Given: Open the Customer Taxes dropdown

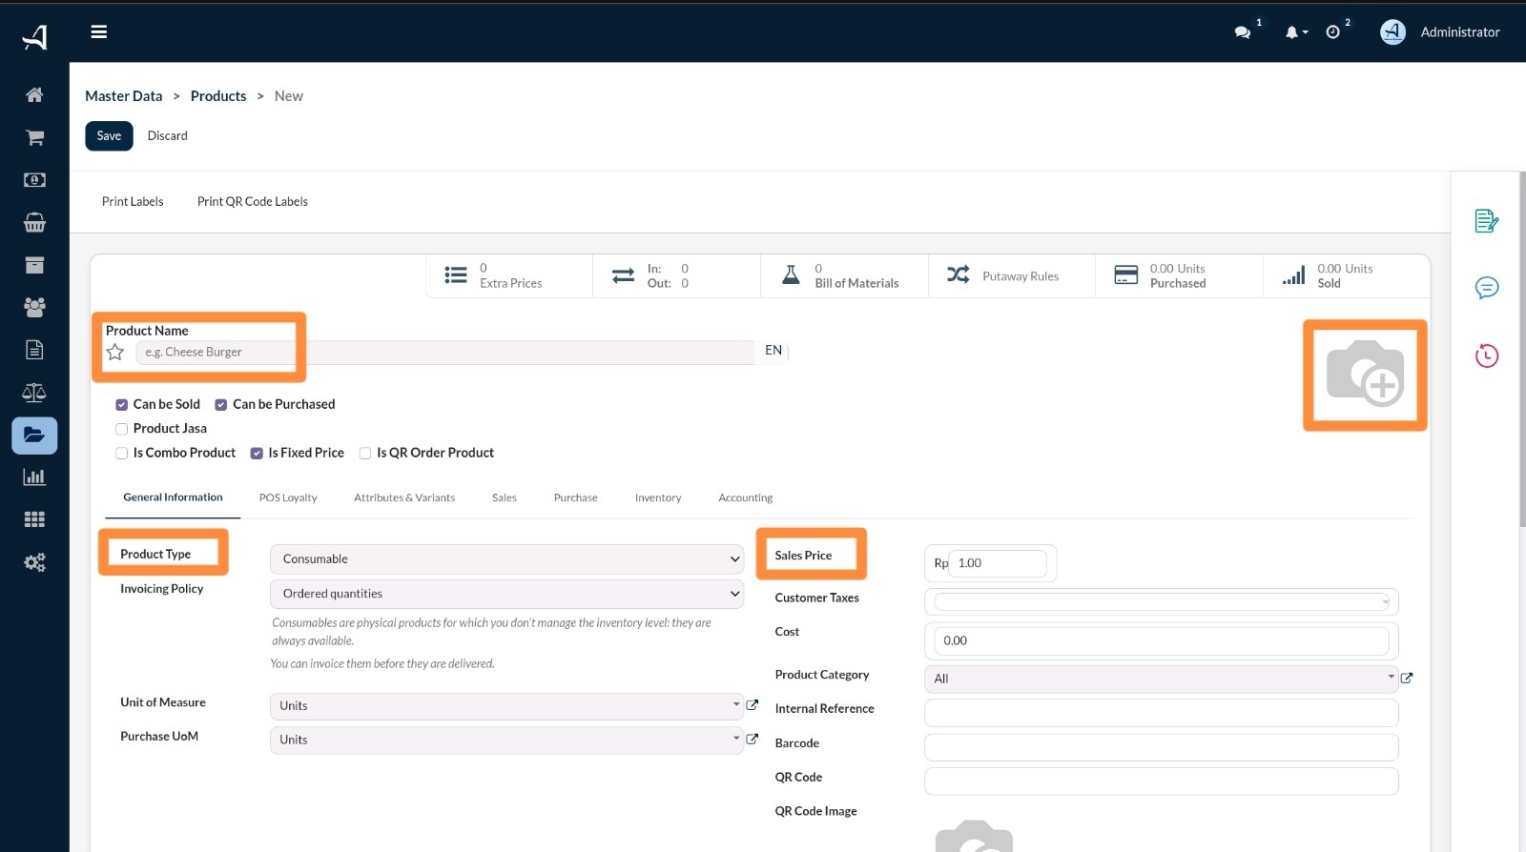Looking at the screenshot, I should pos(1162,602).
